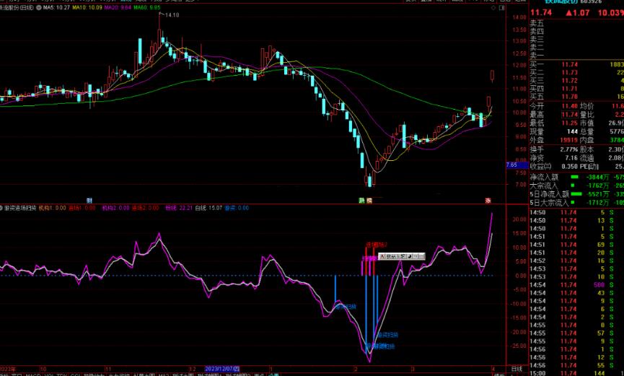Click the 收益 0.350 field
This screenshot has width=624, height=376.
point(553,166)
